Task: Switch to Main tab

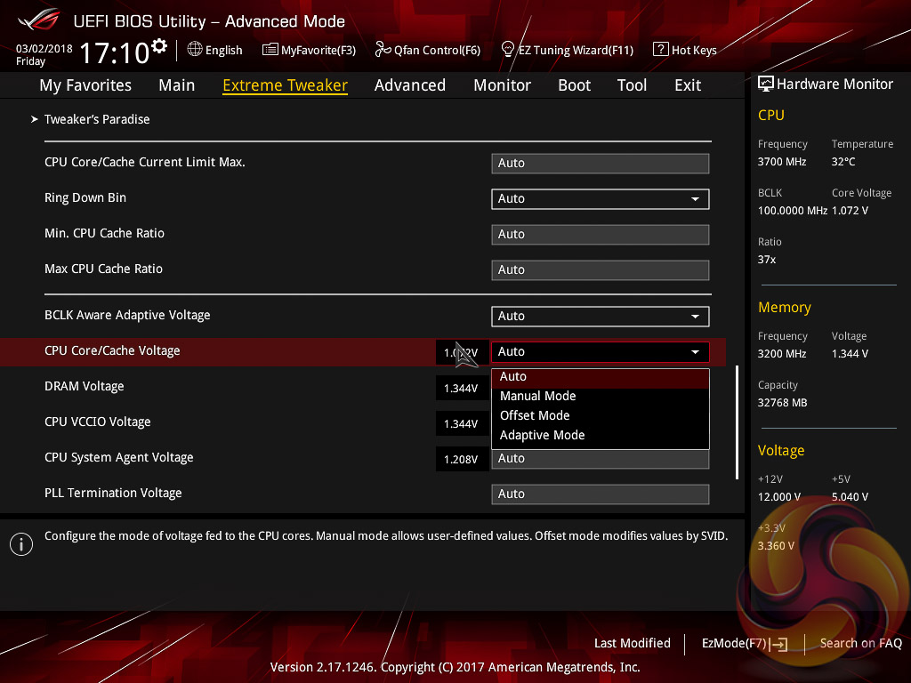Action: (x=177, y=85)
